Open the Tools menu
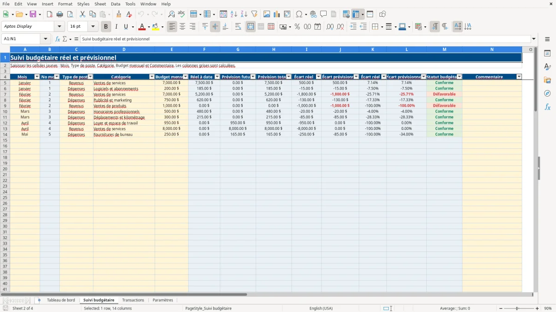Screen dimensions: 556x312 (130, 4)
